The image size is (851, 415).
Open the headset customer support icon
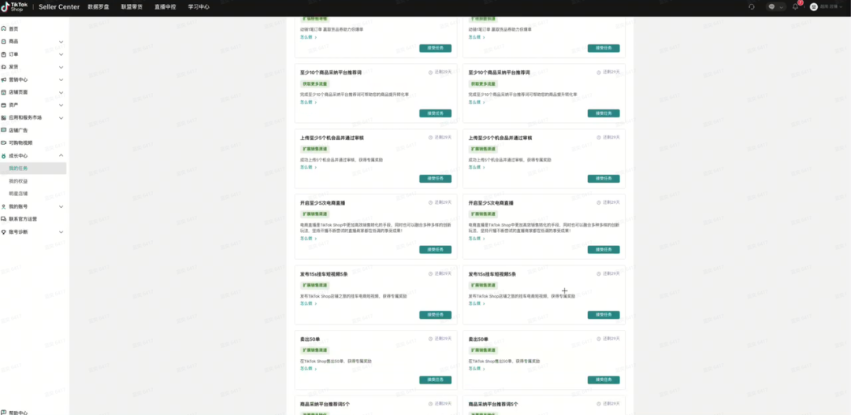(x=752, y=6)
